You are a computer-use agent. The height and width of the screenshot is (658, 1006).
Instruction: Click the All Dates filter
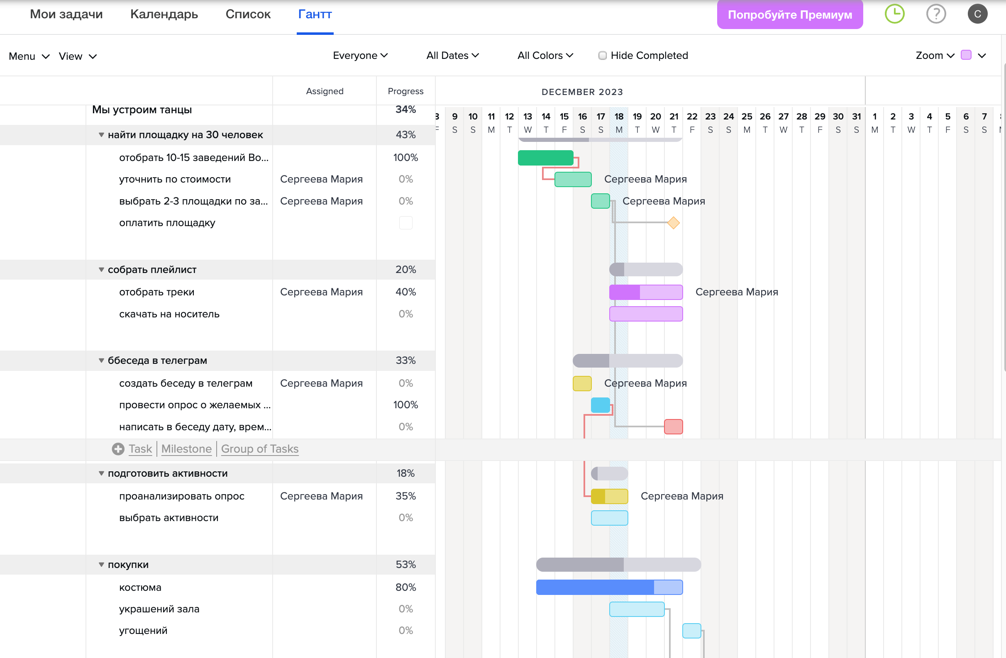(x=451, y=55)
